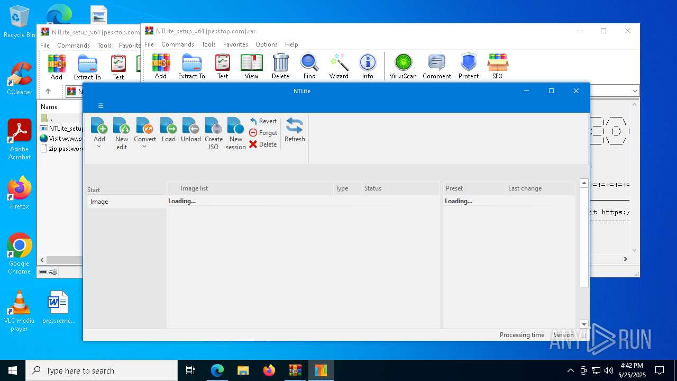
Task: Click Extract To in front WinRAR window
Action: pos(191,66)
